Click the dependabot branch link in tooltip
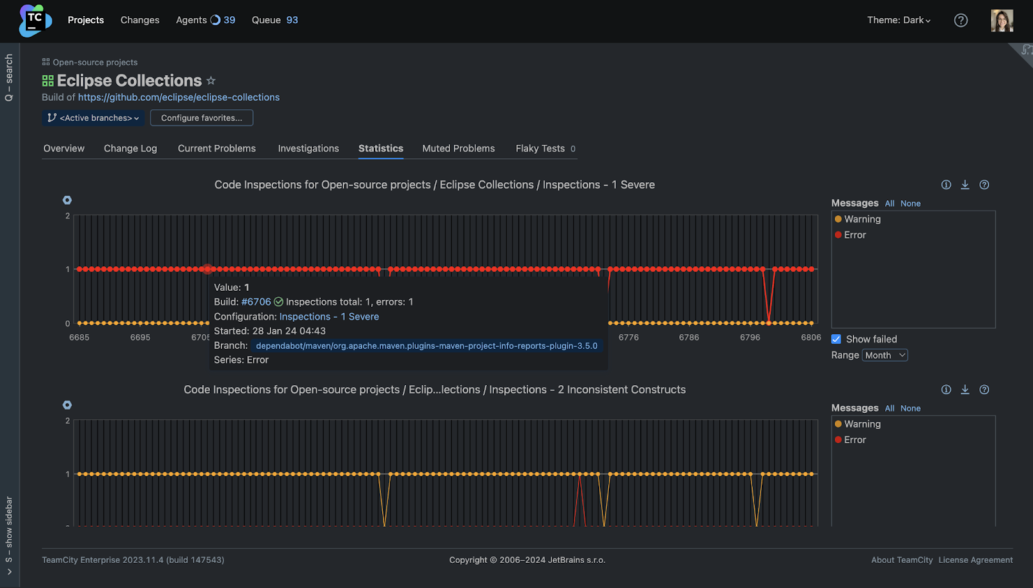This screenshot has height=588, width=1033. (427, 346)
